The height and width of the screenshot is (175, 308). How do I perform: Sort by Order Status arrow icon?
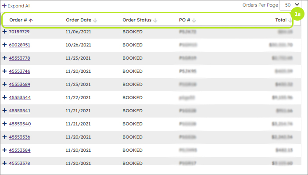(x=155, y=20)
